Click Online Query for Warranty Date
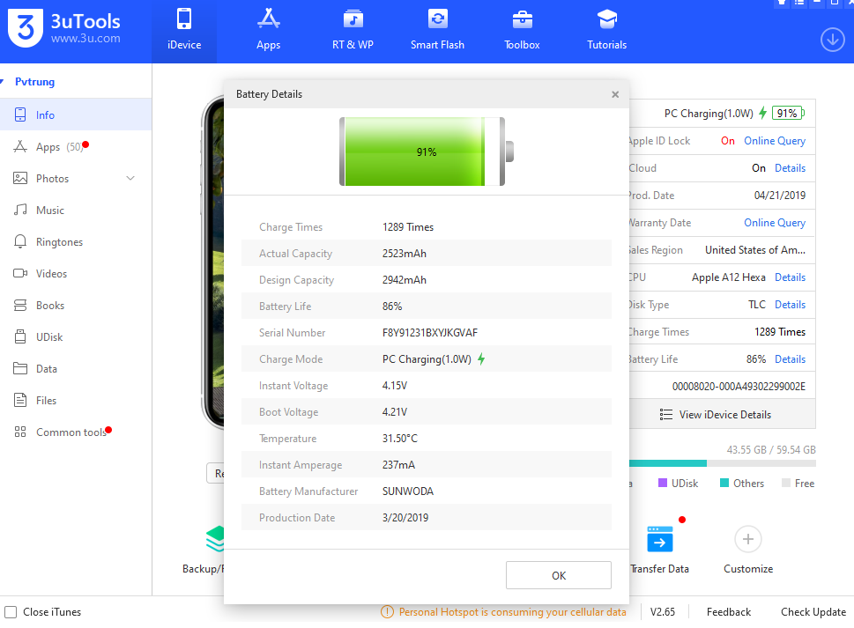 point(775,223)
